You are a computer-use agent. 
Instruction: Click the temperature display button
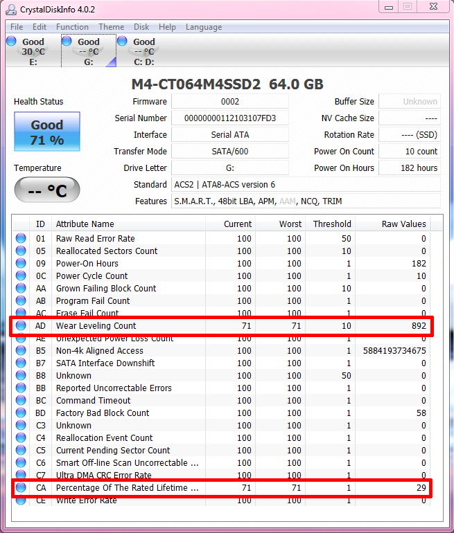(x=47, y=190)
